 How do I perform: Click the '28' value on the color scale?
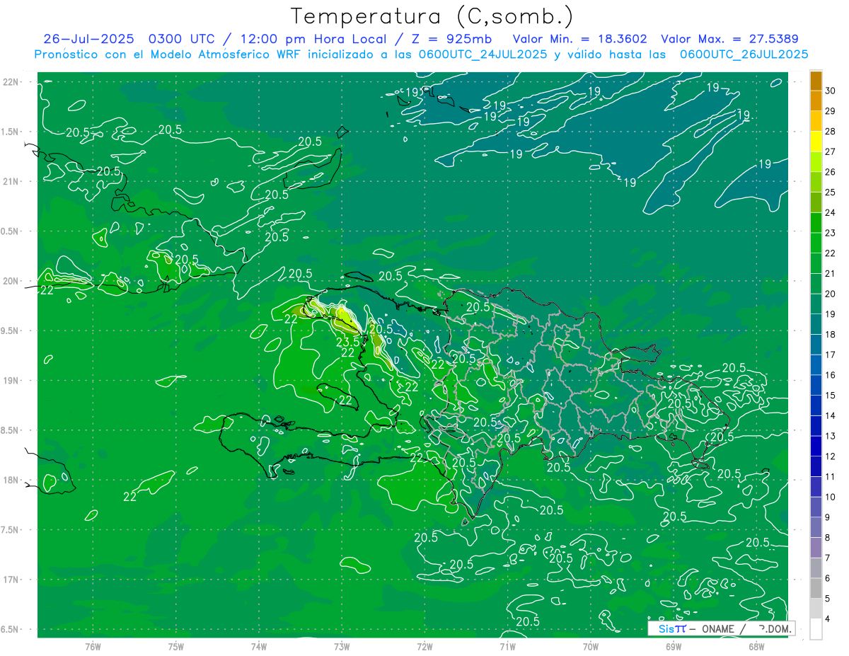(831, 131)
